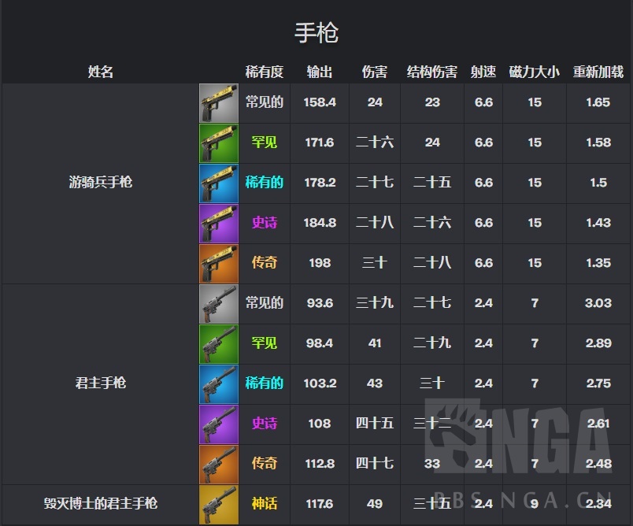The height and width of the screenshot is (526, 633).
Task: Click the 三十九 damage value
Action: (375, 302)
